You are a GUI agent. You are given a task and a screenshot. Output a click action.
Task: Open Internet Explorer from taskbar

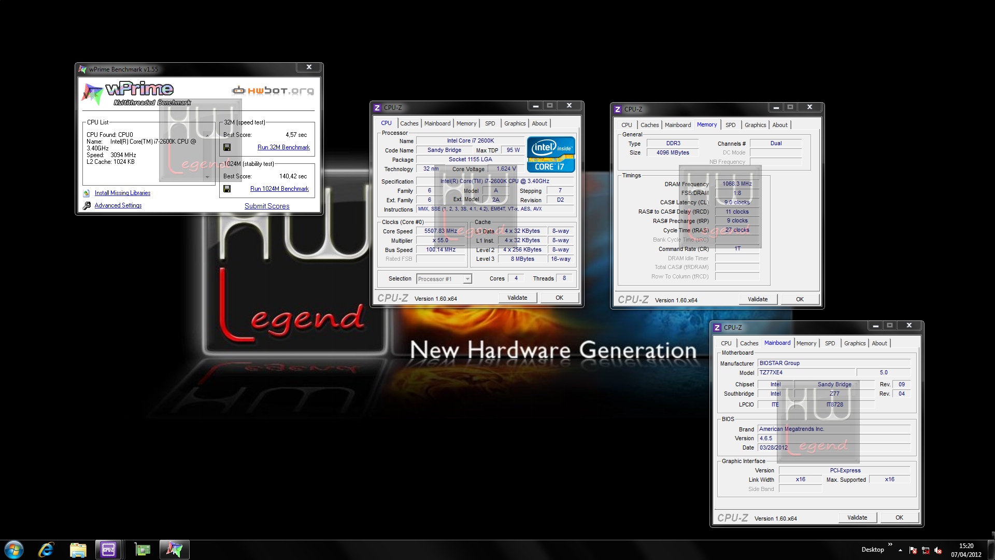pyautogui.click(x=46, y=550)
